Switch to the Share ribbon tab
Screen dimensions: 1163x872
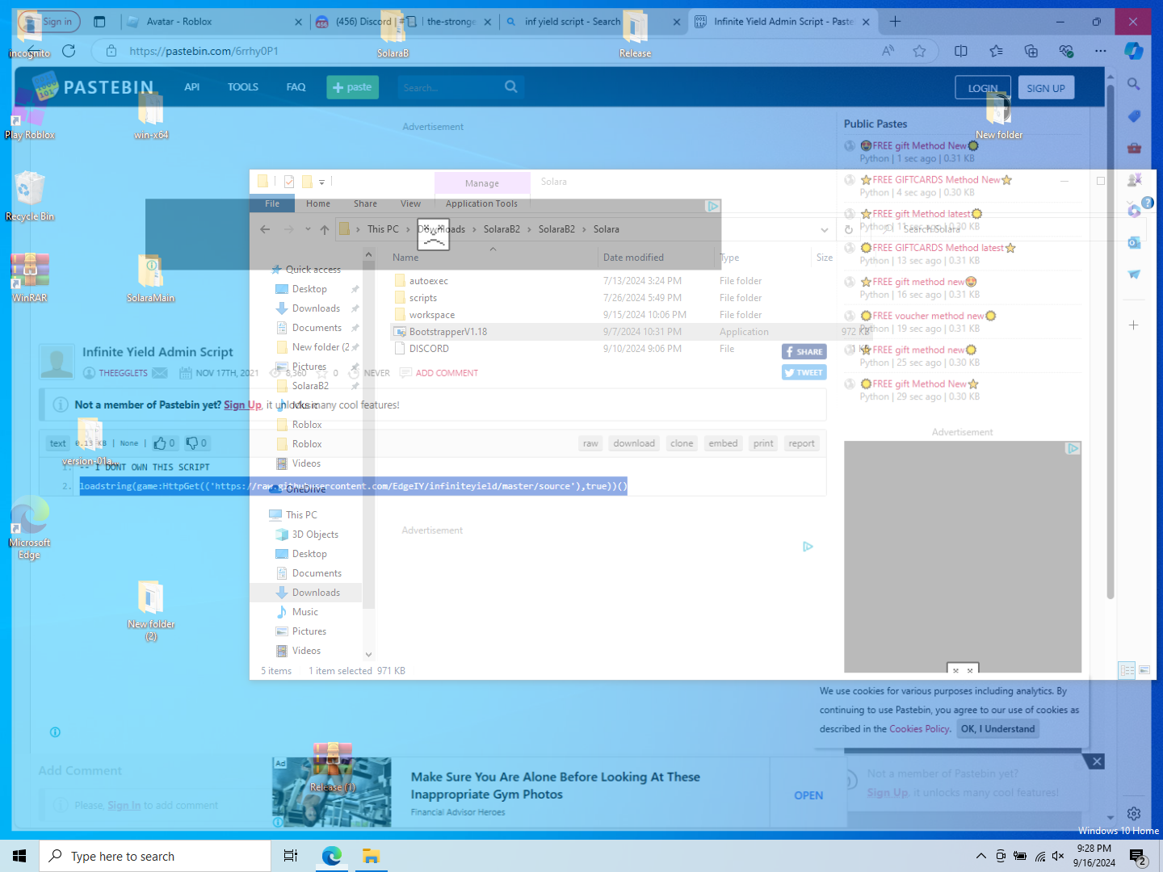[365, 203]
